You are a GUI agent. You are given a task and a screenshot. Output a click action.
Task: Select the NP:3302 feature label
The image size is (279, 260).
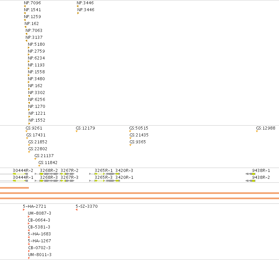(36, 93)
